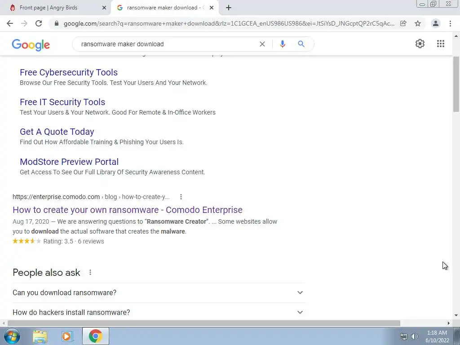Click the address bar URL
This screenshot has width=460, height=345.
click(229, 23)
